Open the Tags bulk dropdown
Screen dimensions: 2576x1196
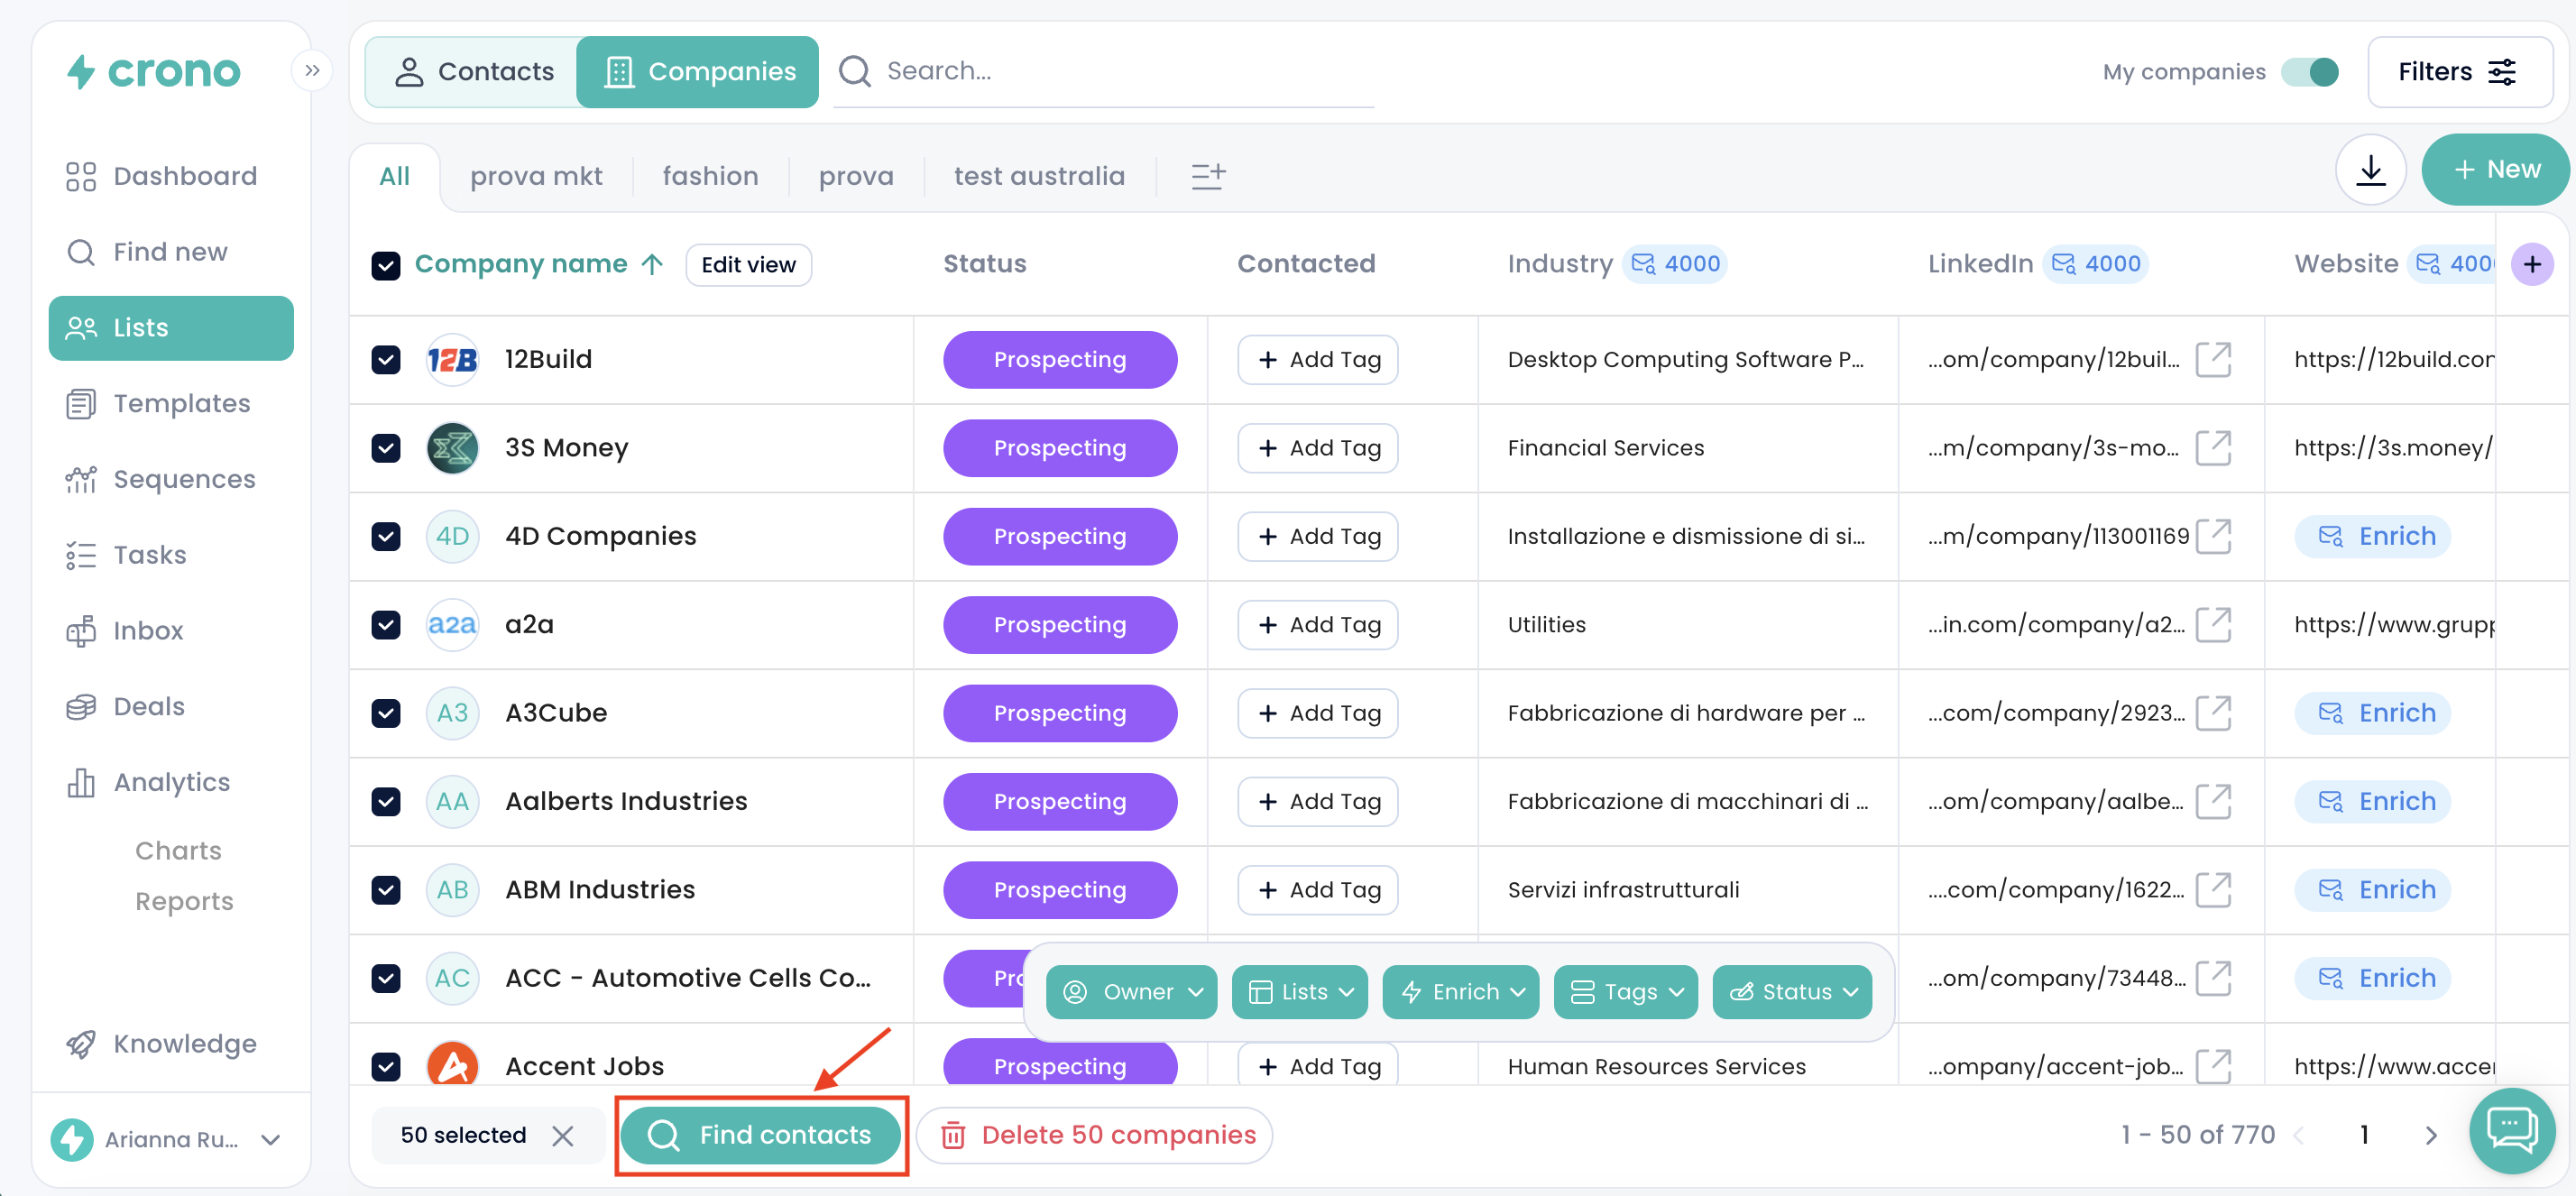[1625, 992]
